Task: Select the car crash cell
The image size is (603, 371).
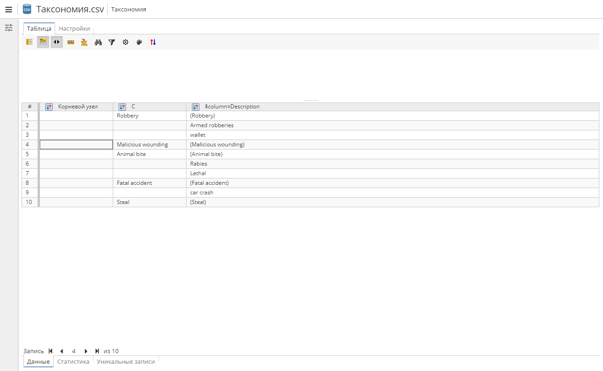Action: (393, 193)
